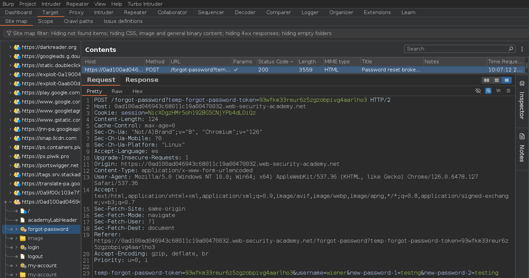Switch to the Response view
This screenshot has height=278, width=529.
pos(142,80)
